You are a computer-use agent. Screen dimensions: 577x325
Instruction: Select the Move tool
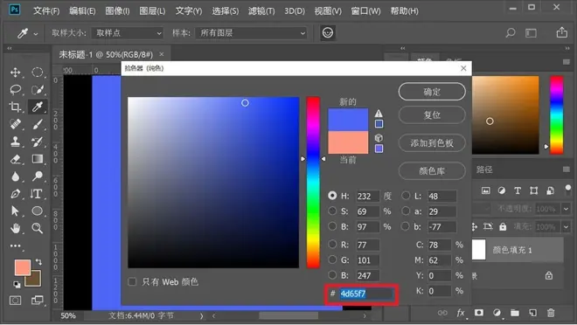pos(16,72)
